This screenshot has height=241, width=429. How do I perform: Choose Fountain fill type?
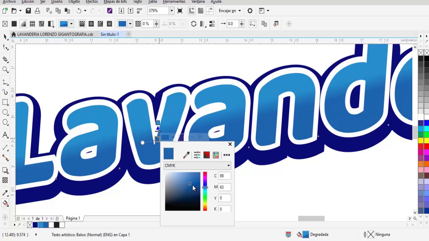pos(23,24)
